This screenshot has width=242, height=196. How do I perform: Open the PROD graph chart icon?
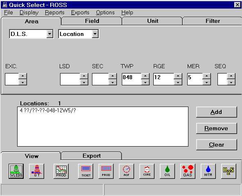(x=61, y=171)
